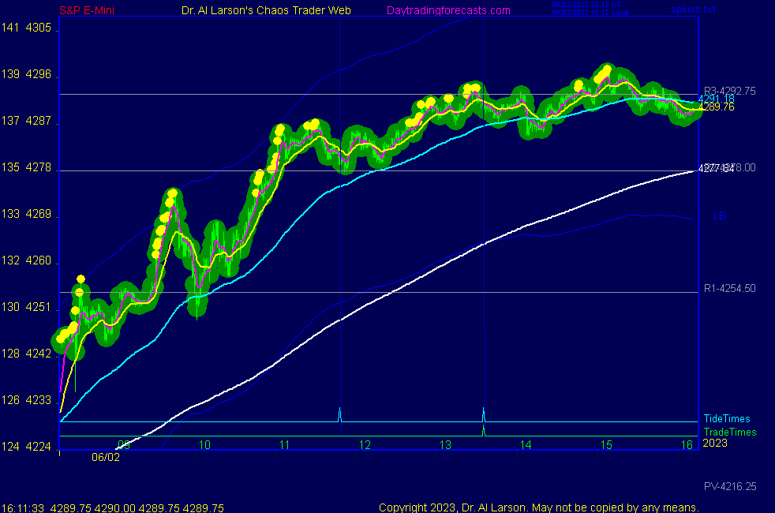Click the TradeTimes legend label
This screenshot has height=513, width=775.
(729, 432)
